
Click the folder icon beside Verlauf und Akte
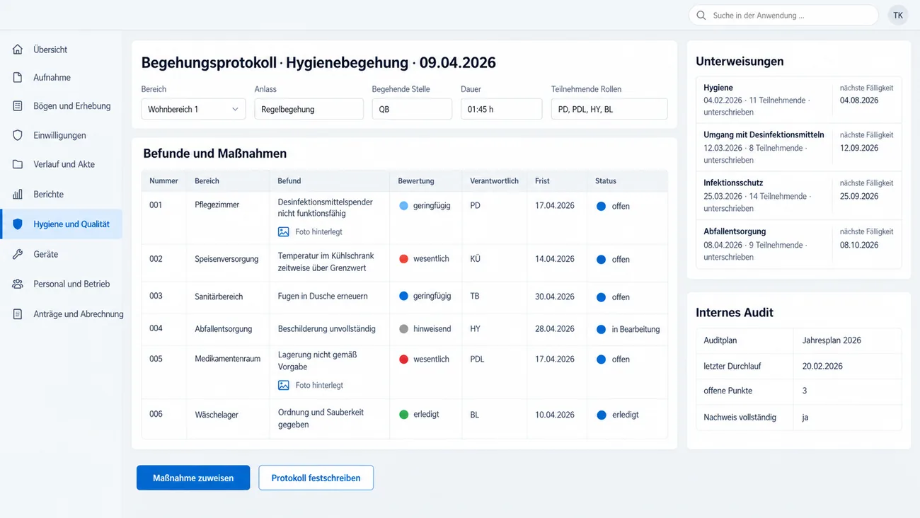[18, 164]
